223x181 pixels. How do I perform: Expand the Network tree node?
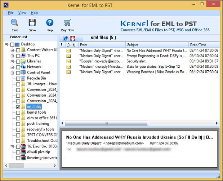[12, 67]
